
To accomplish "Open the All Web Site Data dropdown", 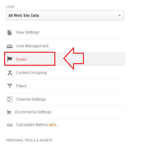I will point(65,15).
